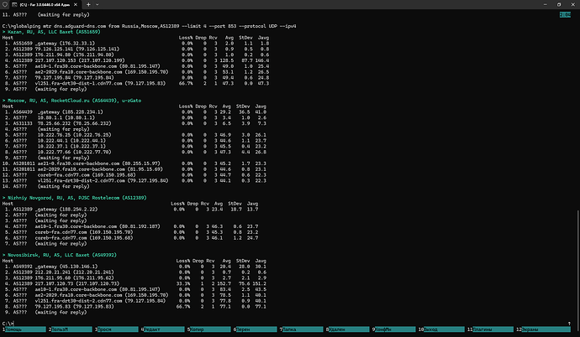Click the AS31133 78.25.66.232 hop row
Screen dimensions: 580x337
point(135,123)
